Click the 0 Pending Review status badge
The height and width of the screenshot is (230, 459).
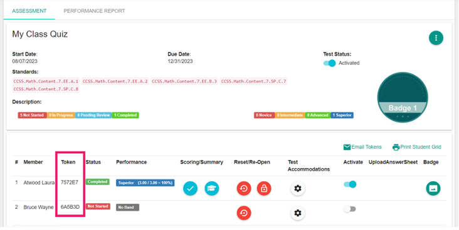click(x=93, y=115)
